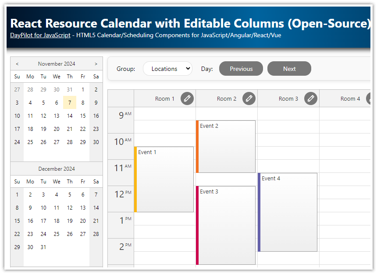
Task: Click Event 1 in the Room 1 column
Action: tap(164, 179)
